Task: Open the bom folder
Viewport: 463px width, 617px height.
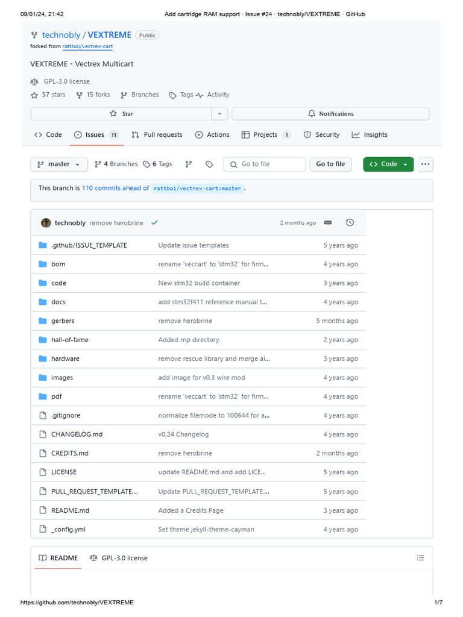Action: pos(58,264)
